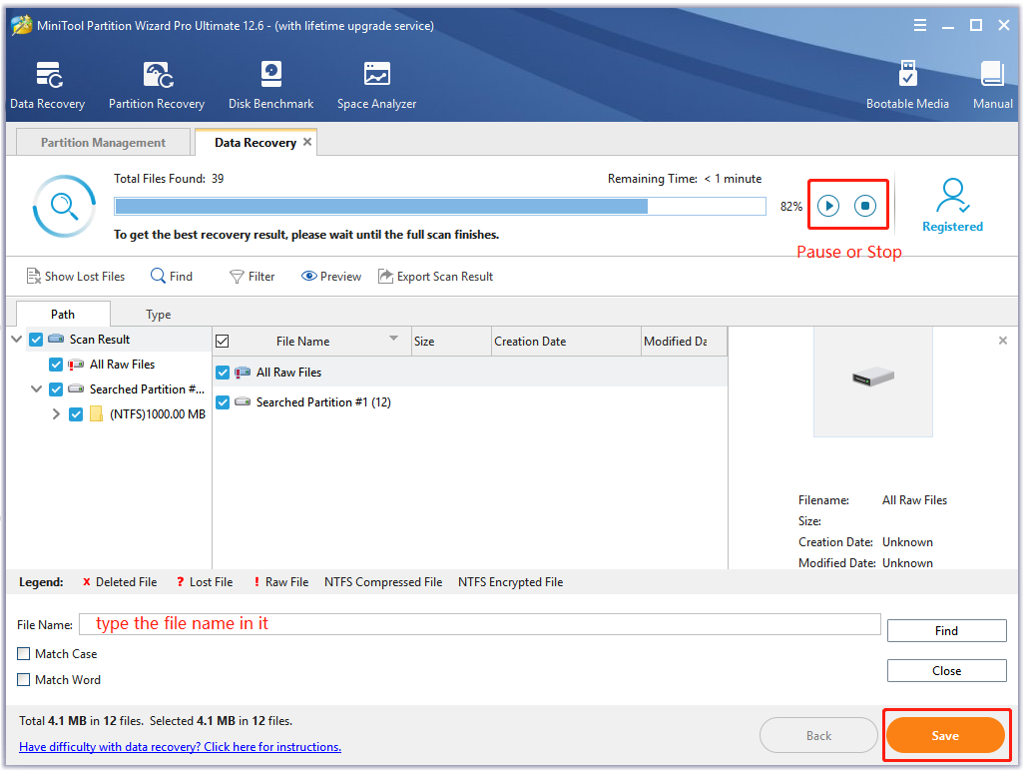The width and height of the screenshot is (1028, 771).
Task: Click Export Scan Result
Action: 435,277
